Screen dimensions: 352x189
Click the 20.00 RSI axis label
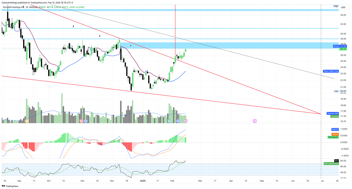pos(343,178)
